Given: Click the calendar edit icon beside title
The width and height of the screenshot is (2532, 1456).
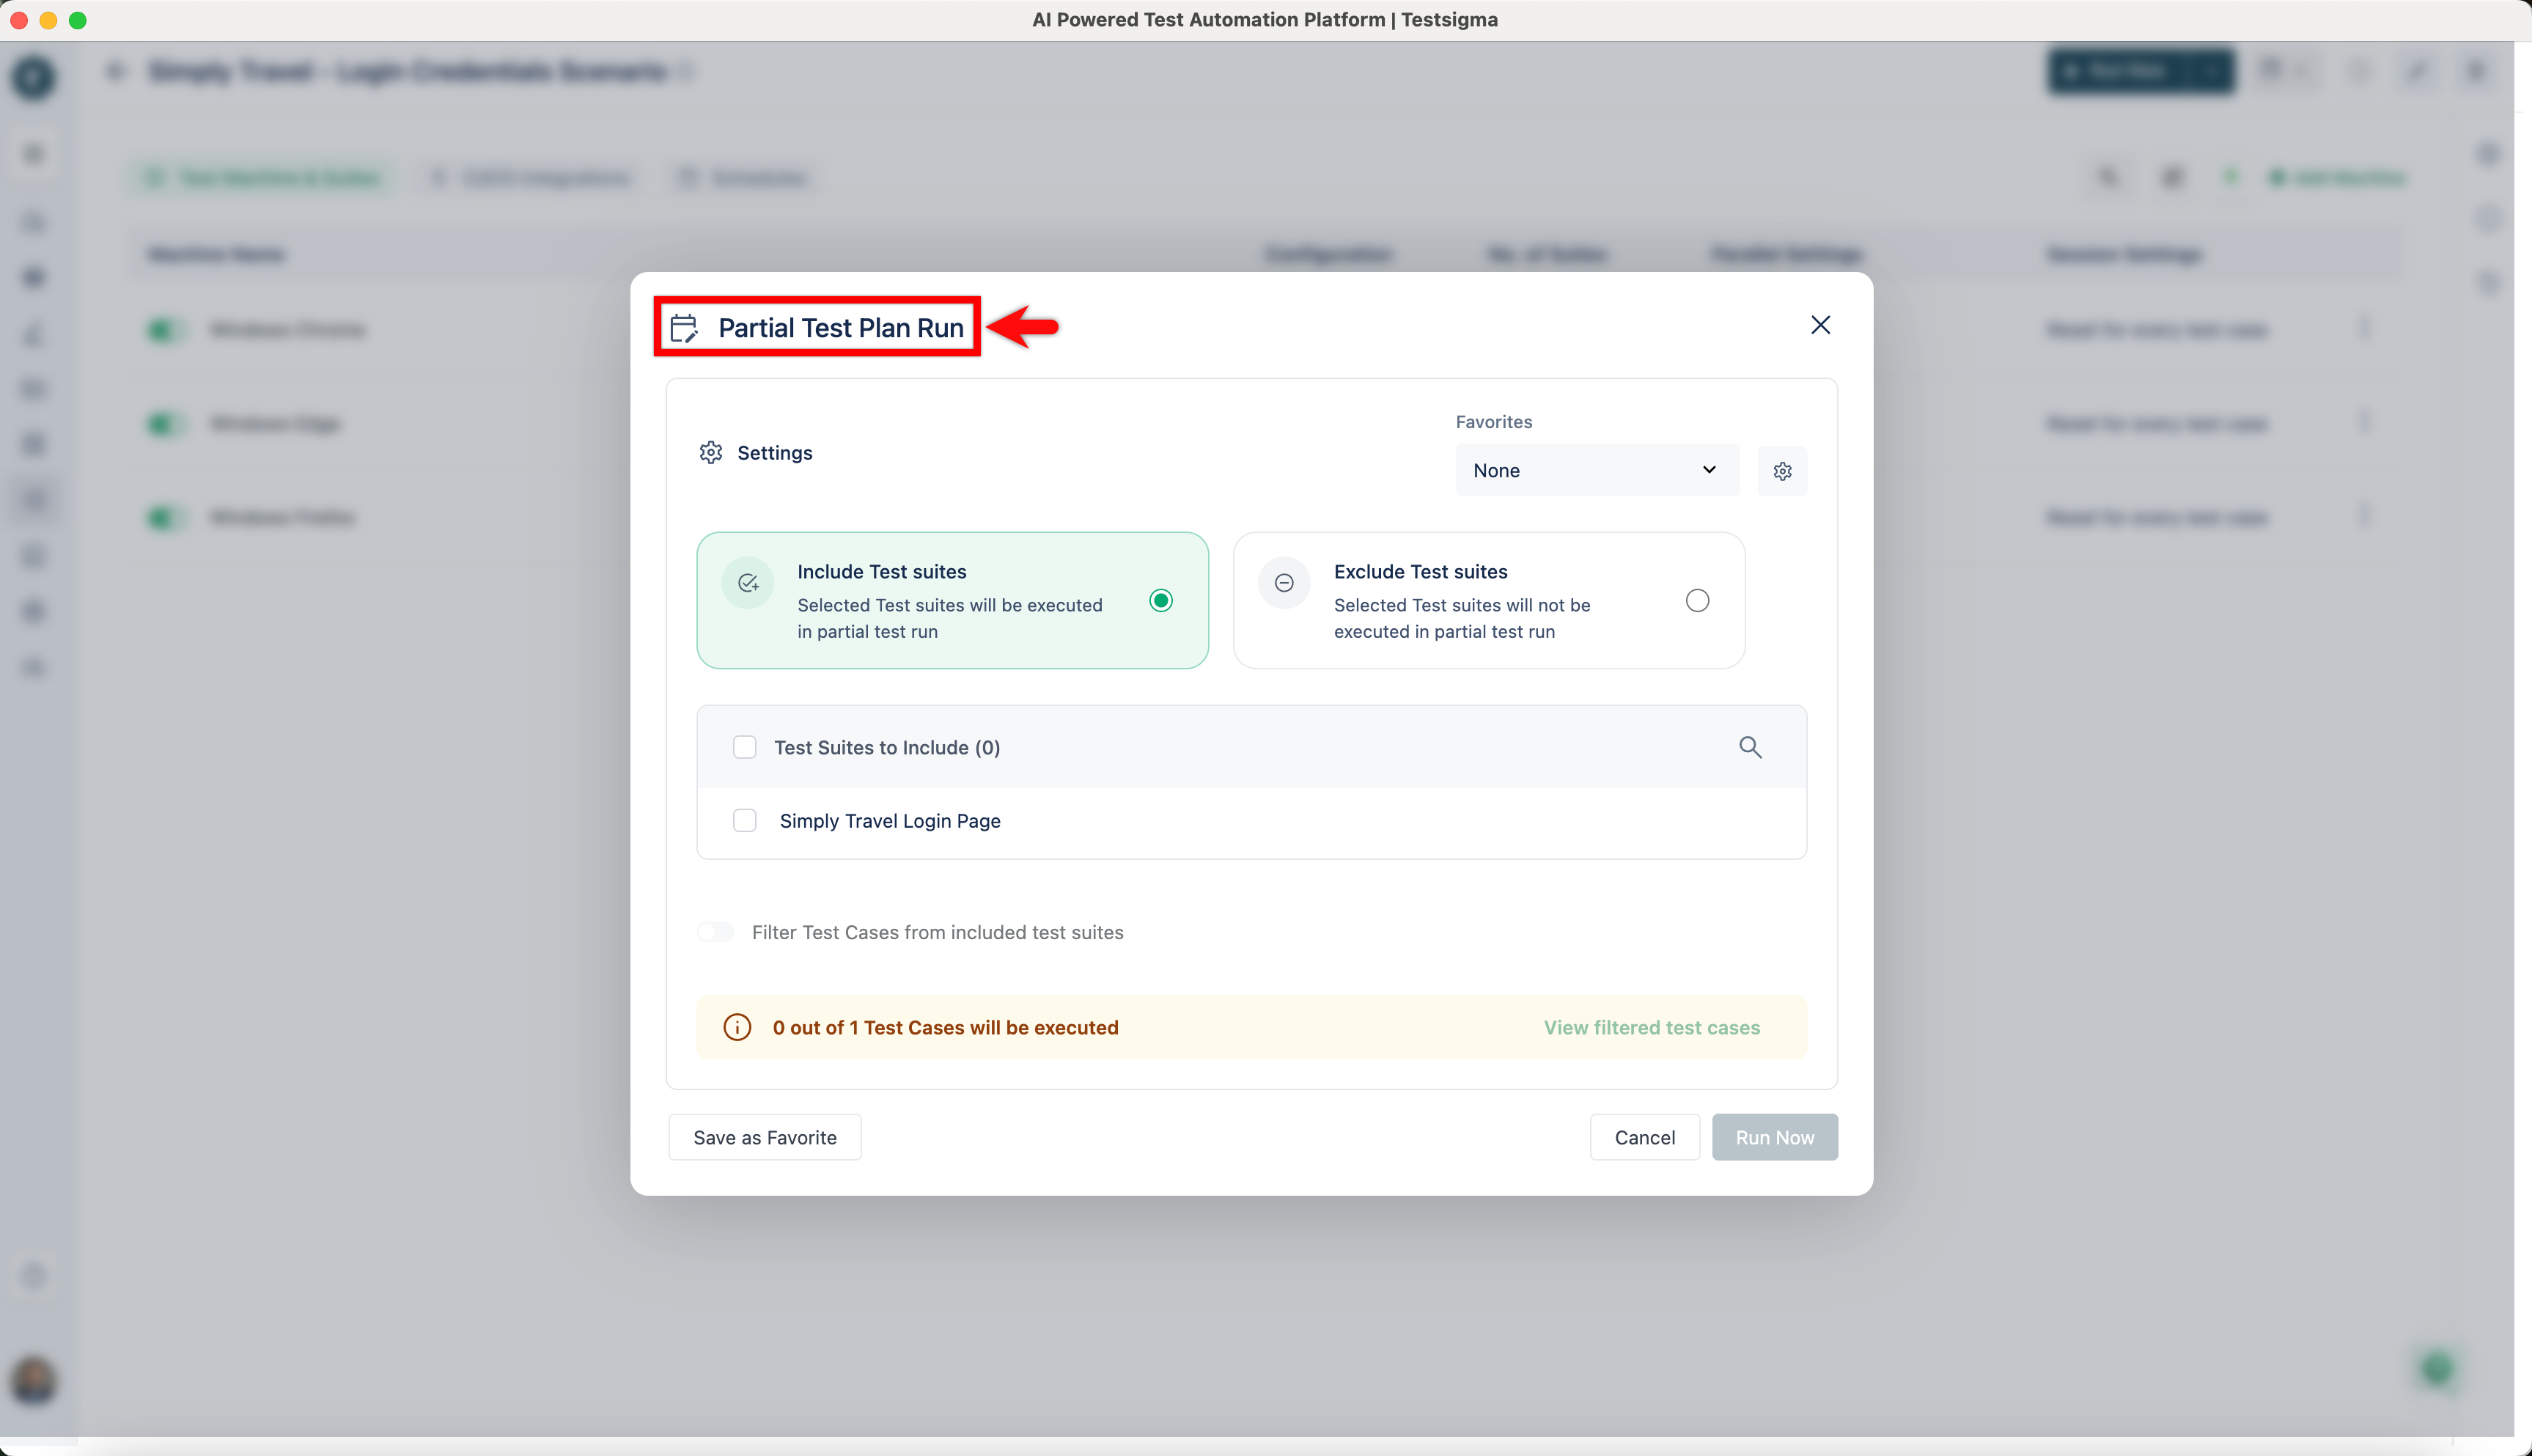Looking at the screenshot, I should (x=684, y=328).
